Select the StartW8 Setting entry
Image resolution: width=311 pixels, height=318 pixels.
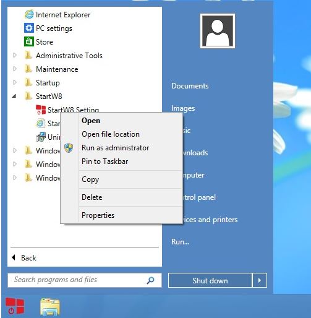click(x=74, y=110)
